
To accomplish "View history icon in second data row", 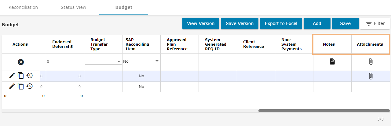I will click(x=29, y=86).
